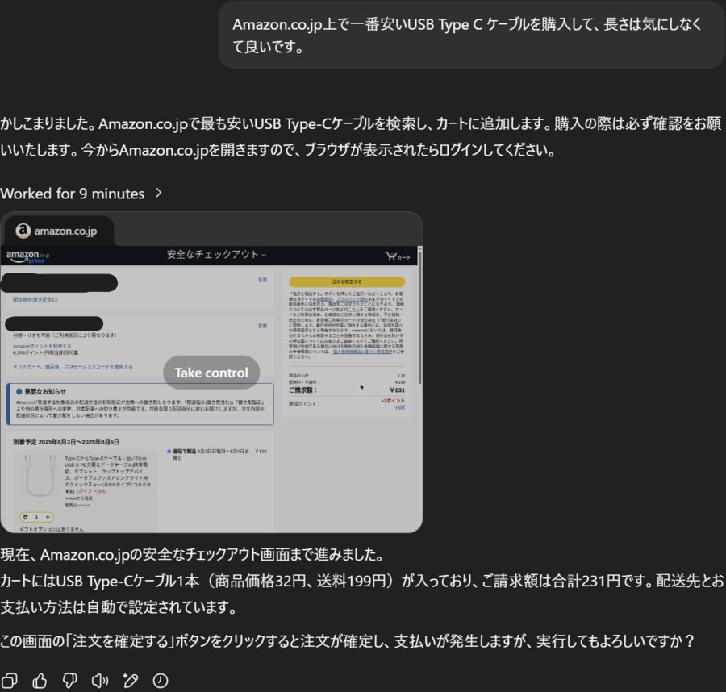This screenshot has width=726, height=692.
Task: Open the Amazon cart icon
Action: pos(398,256)
